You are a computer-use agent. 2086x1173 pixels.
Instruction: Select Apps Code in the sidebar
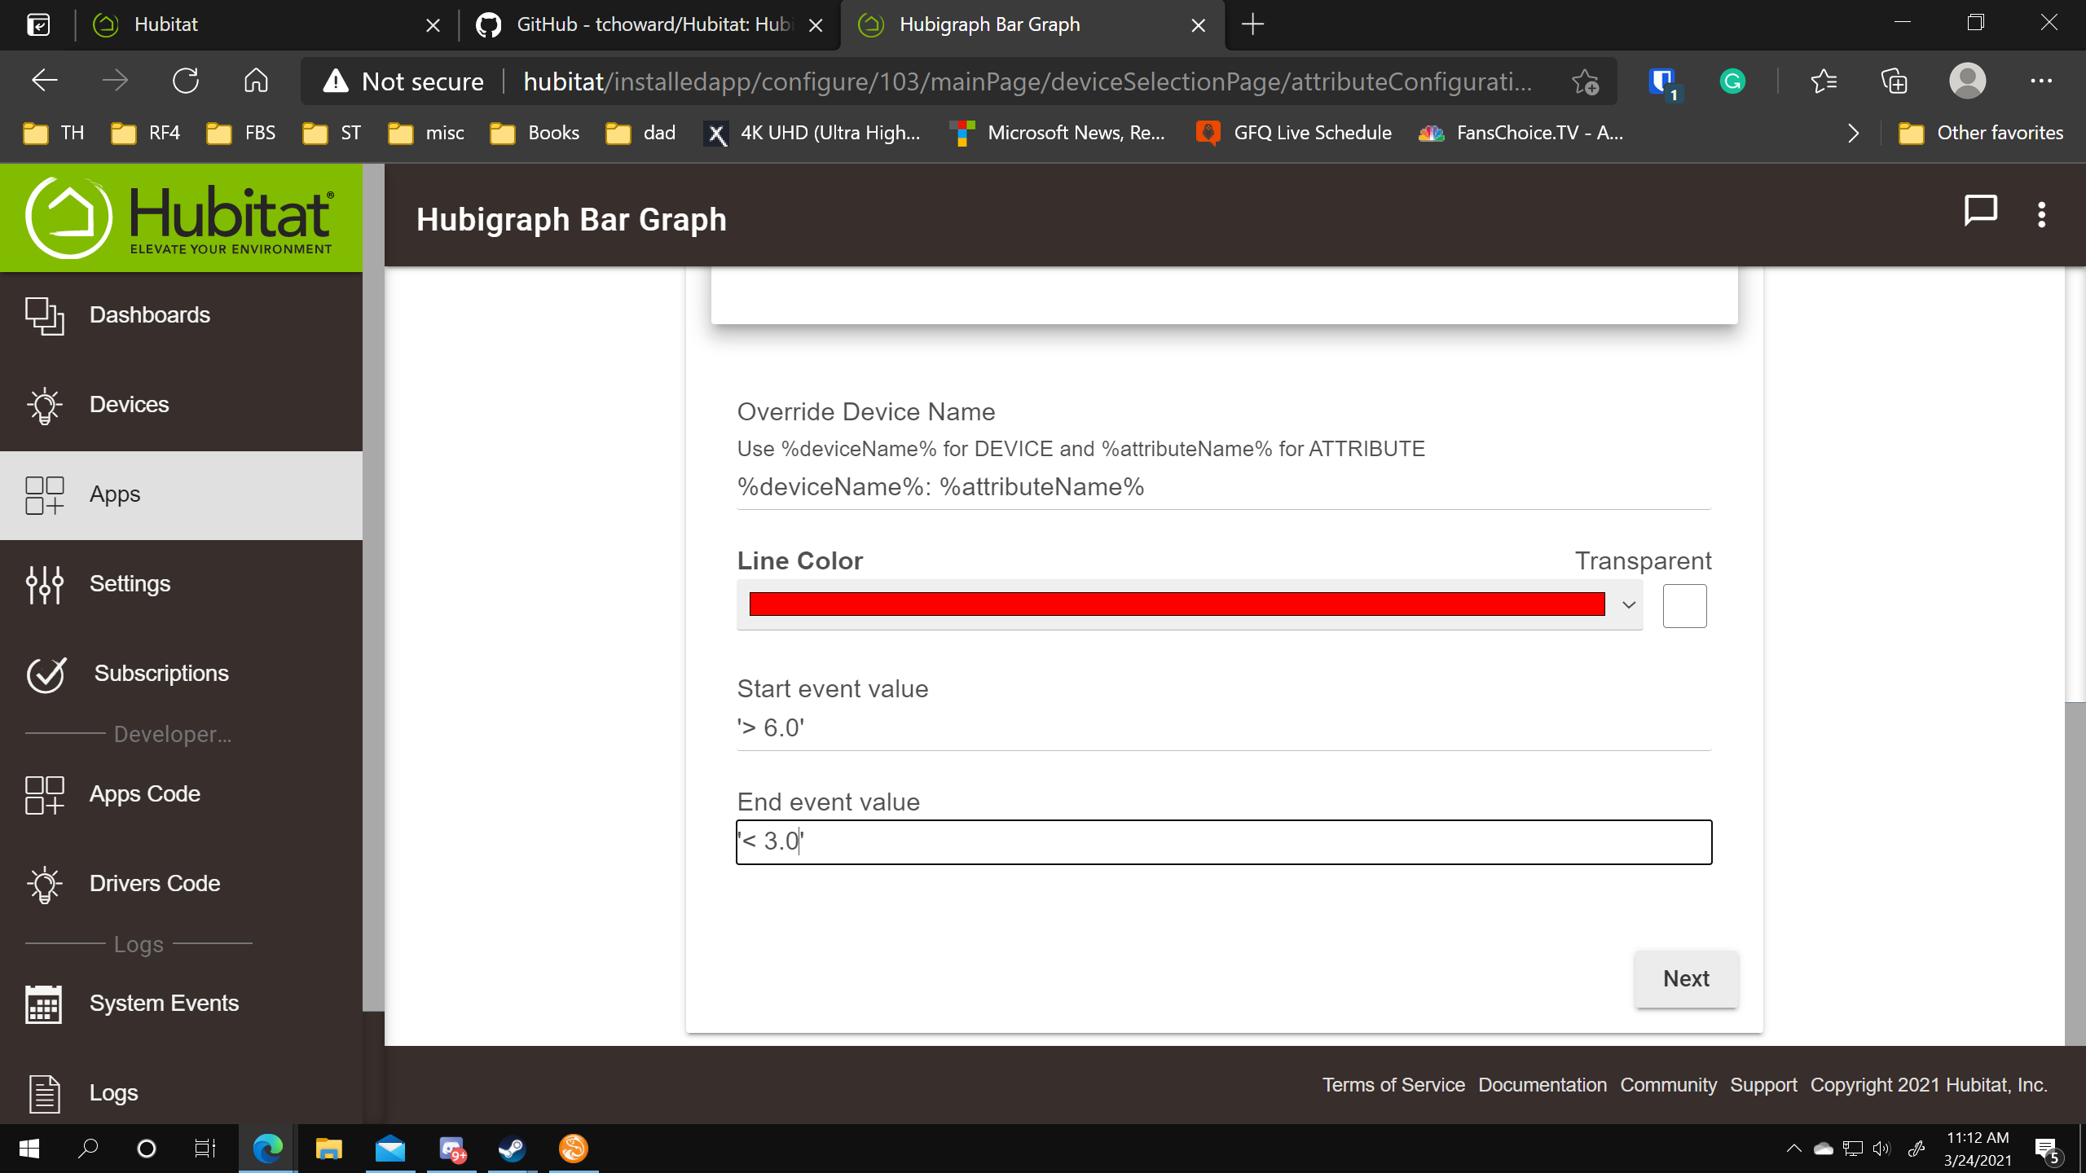(144, 794)
